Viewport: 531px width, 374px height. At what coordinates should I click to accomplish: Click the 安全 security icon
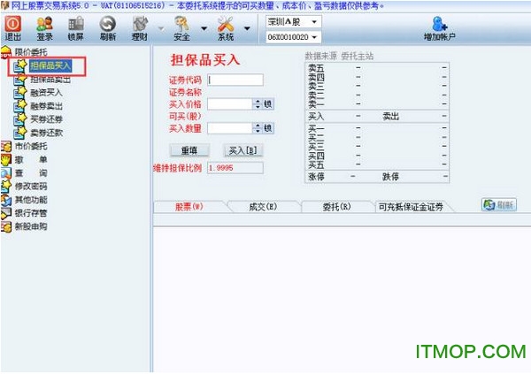pos(181,28)
